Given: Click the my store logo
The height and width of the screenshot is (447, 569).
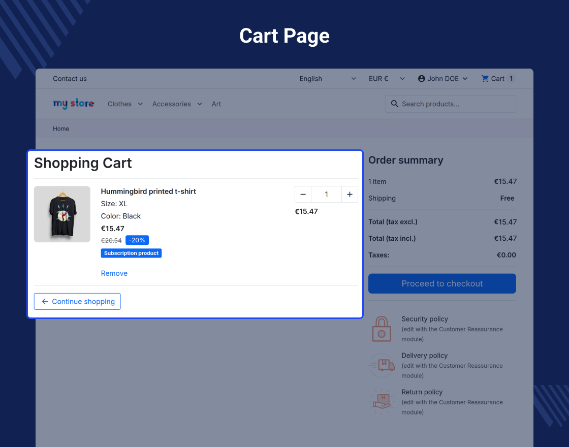Looking at the screenshot, I should point(73,104).
